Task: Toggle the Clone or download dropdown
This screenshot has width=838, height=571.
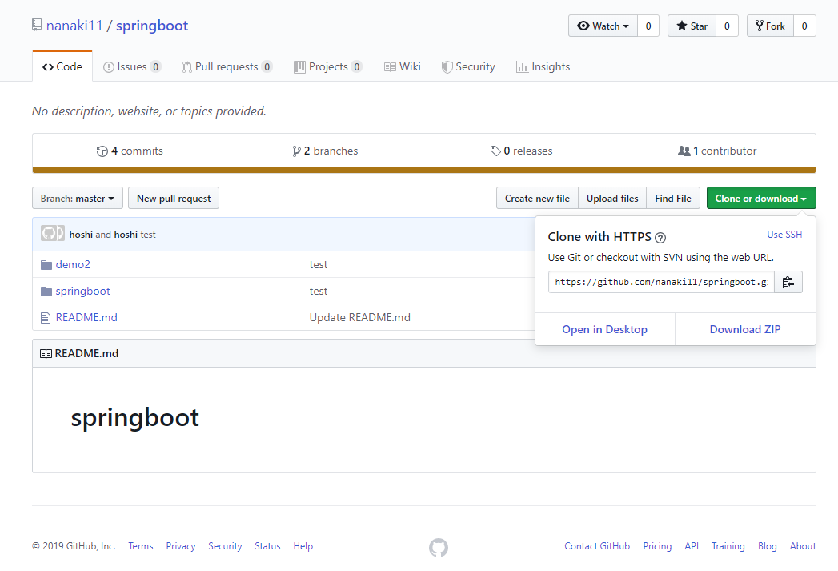Action: (x=761, y=199)
